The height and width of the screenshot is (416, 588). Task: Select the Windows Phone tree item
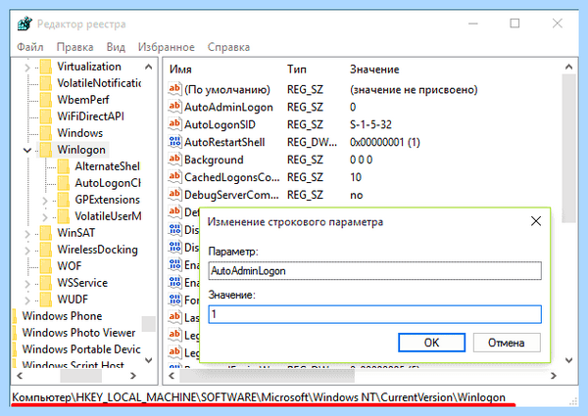coord(62,316)
